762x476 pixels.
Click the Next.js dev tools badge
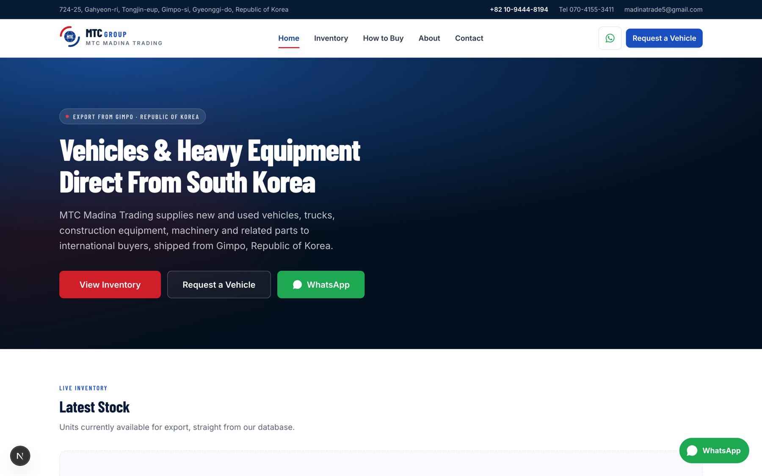[20, 456]
